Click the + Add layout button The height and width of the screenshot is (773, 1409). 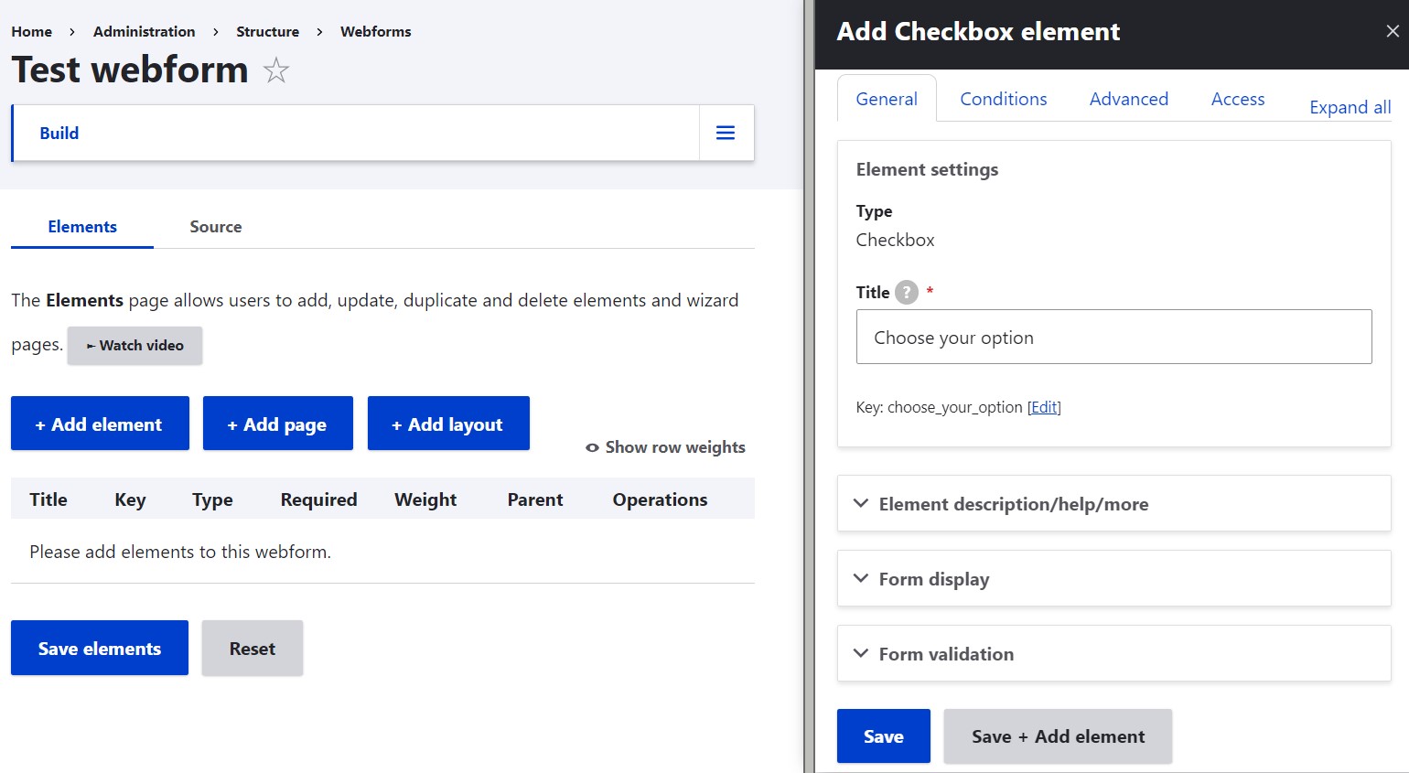click(448, 423)
